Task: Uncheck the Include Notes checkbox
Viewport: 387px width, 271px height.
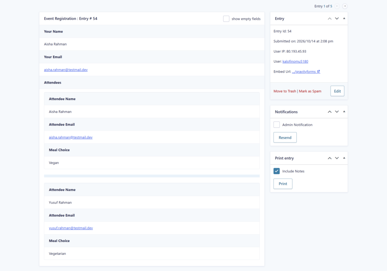Action: coord(276,171)
